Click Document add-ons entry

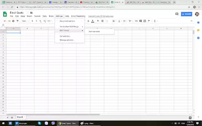70,21
